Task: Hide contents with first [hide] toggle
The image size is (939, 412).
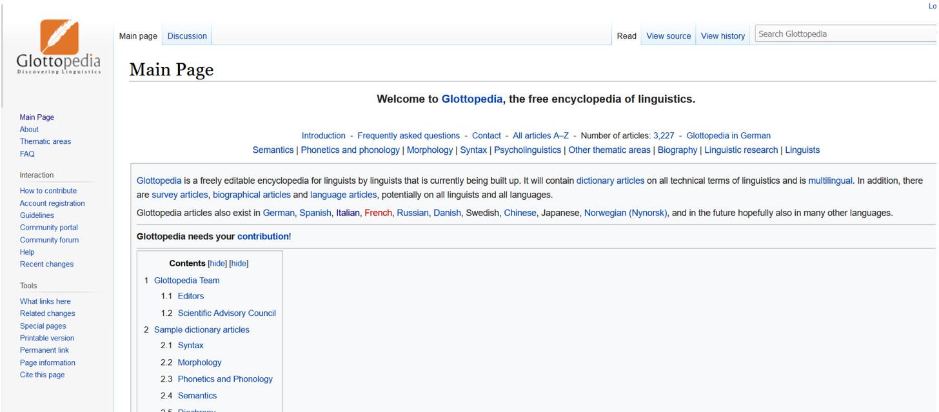Action: tap(217, 264)
